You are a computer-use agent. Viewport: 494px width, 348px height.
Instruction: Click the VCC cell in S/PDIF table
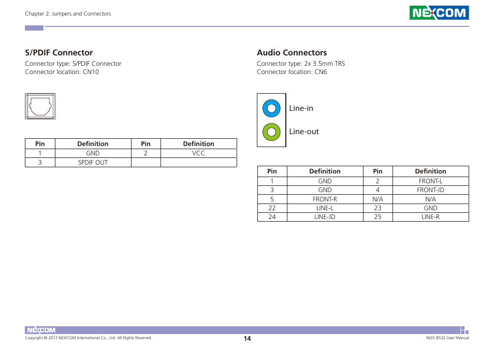tap(198, 153)
